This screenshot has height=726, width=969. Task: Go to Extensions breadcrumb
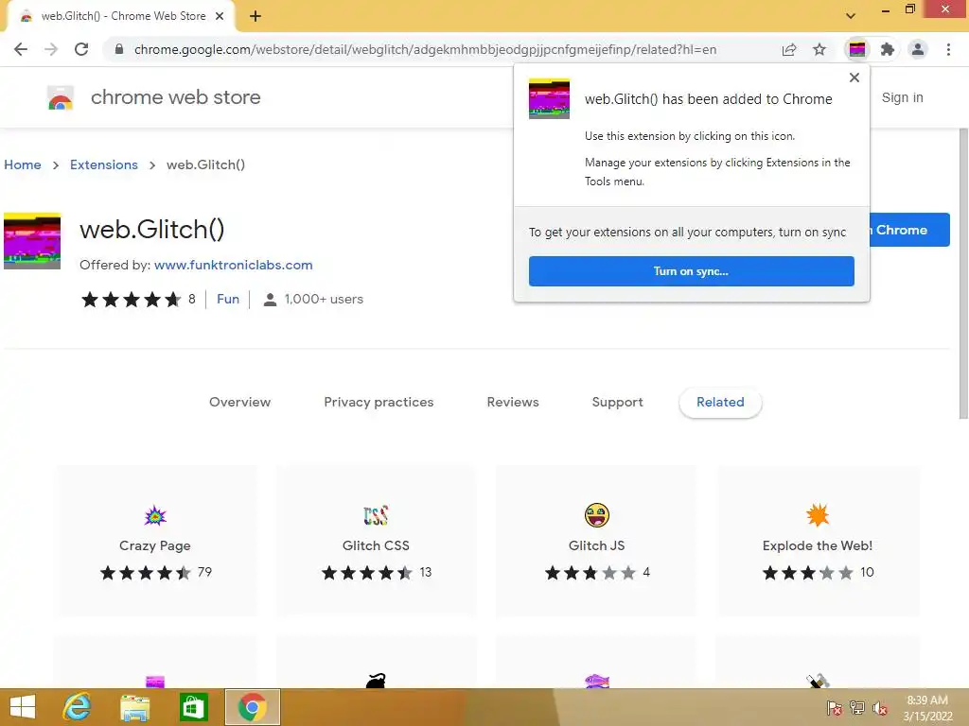coord(104,164)
